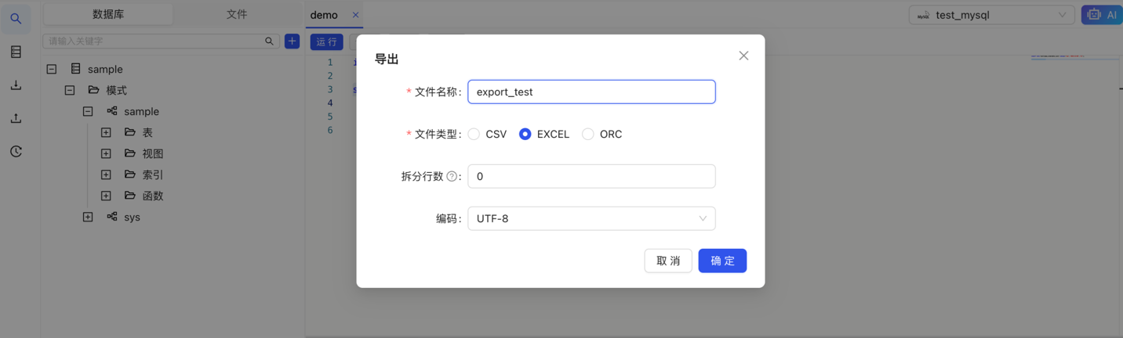This screenshot has height=338, width=1123.
Task: Click the database icon of top-level sample
Action: click(x=75, y=69)
